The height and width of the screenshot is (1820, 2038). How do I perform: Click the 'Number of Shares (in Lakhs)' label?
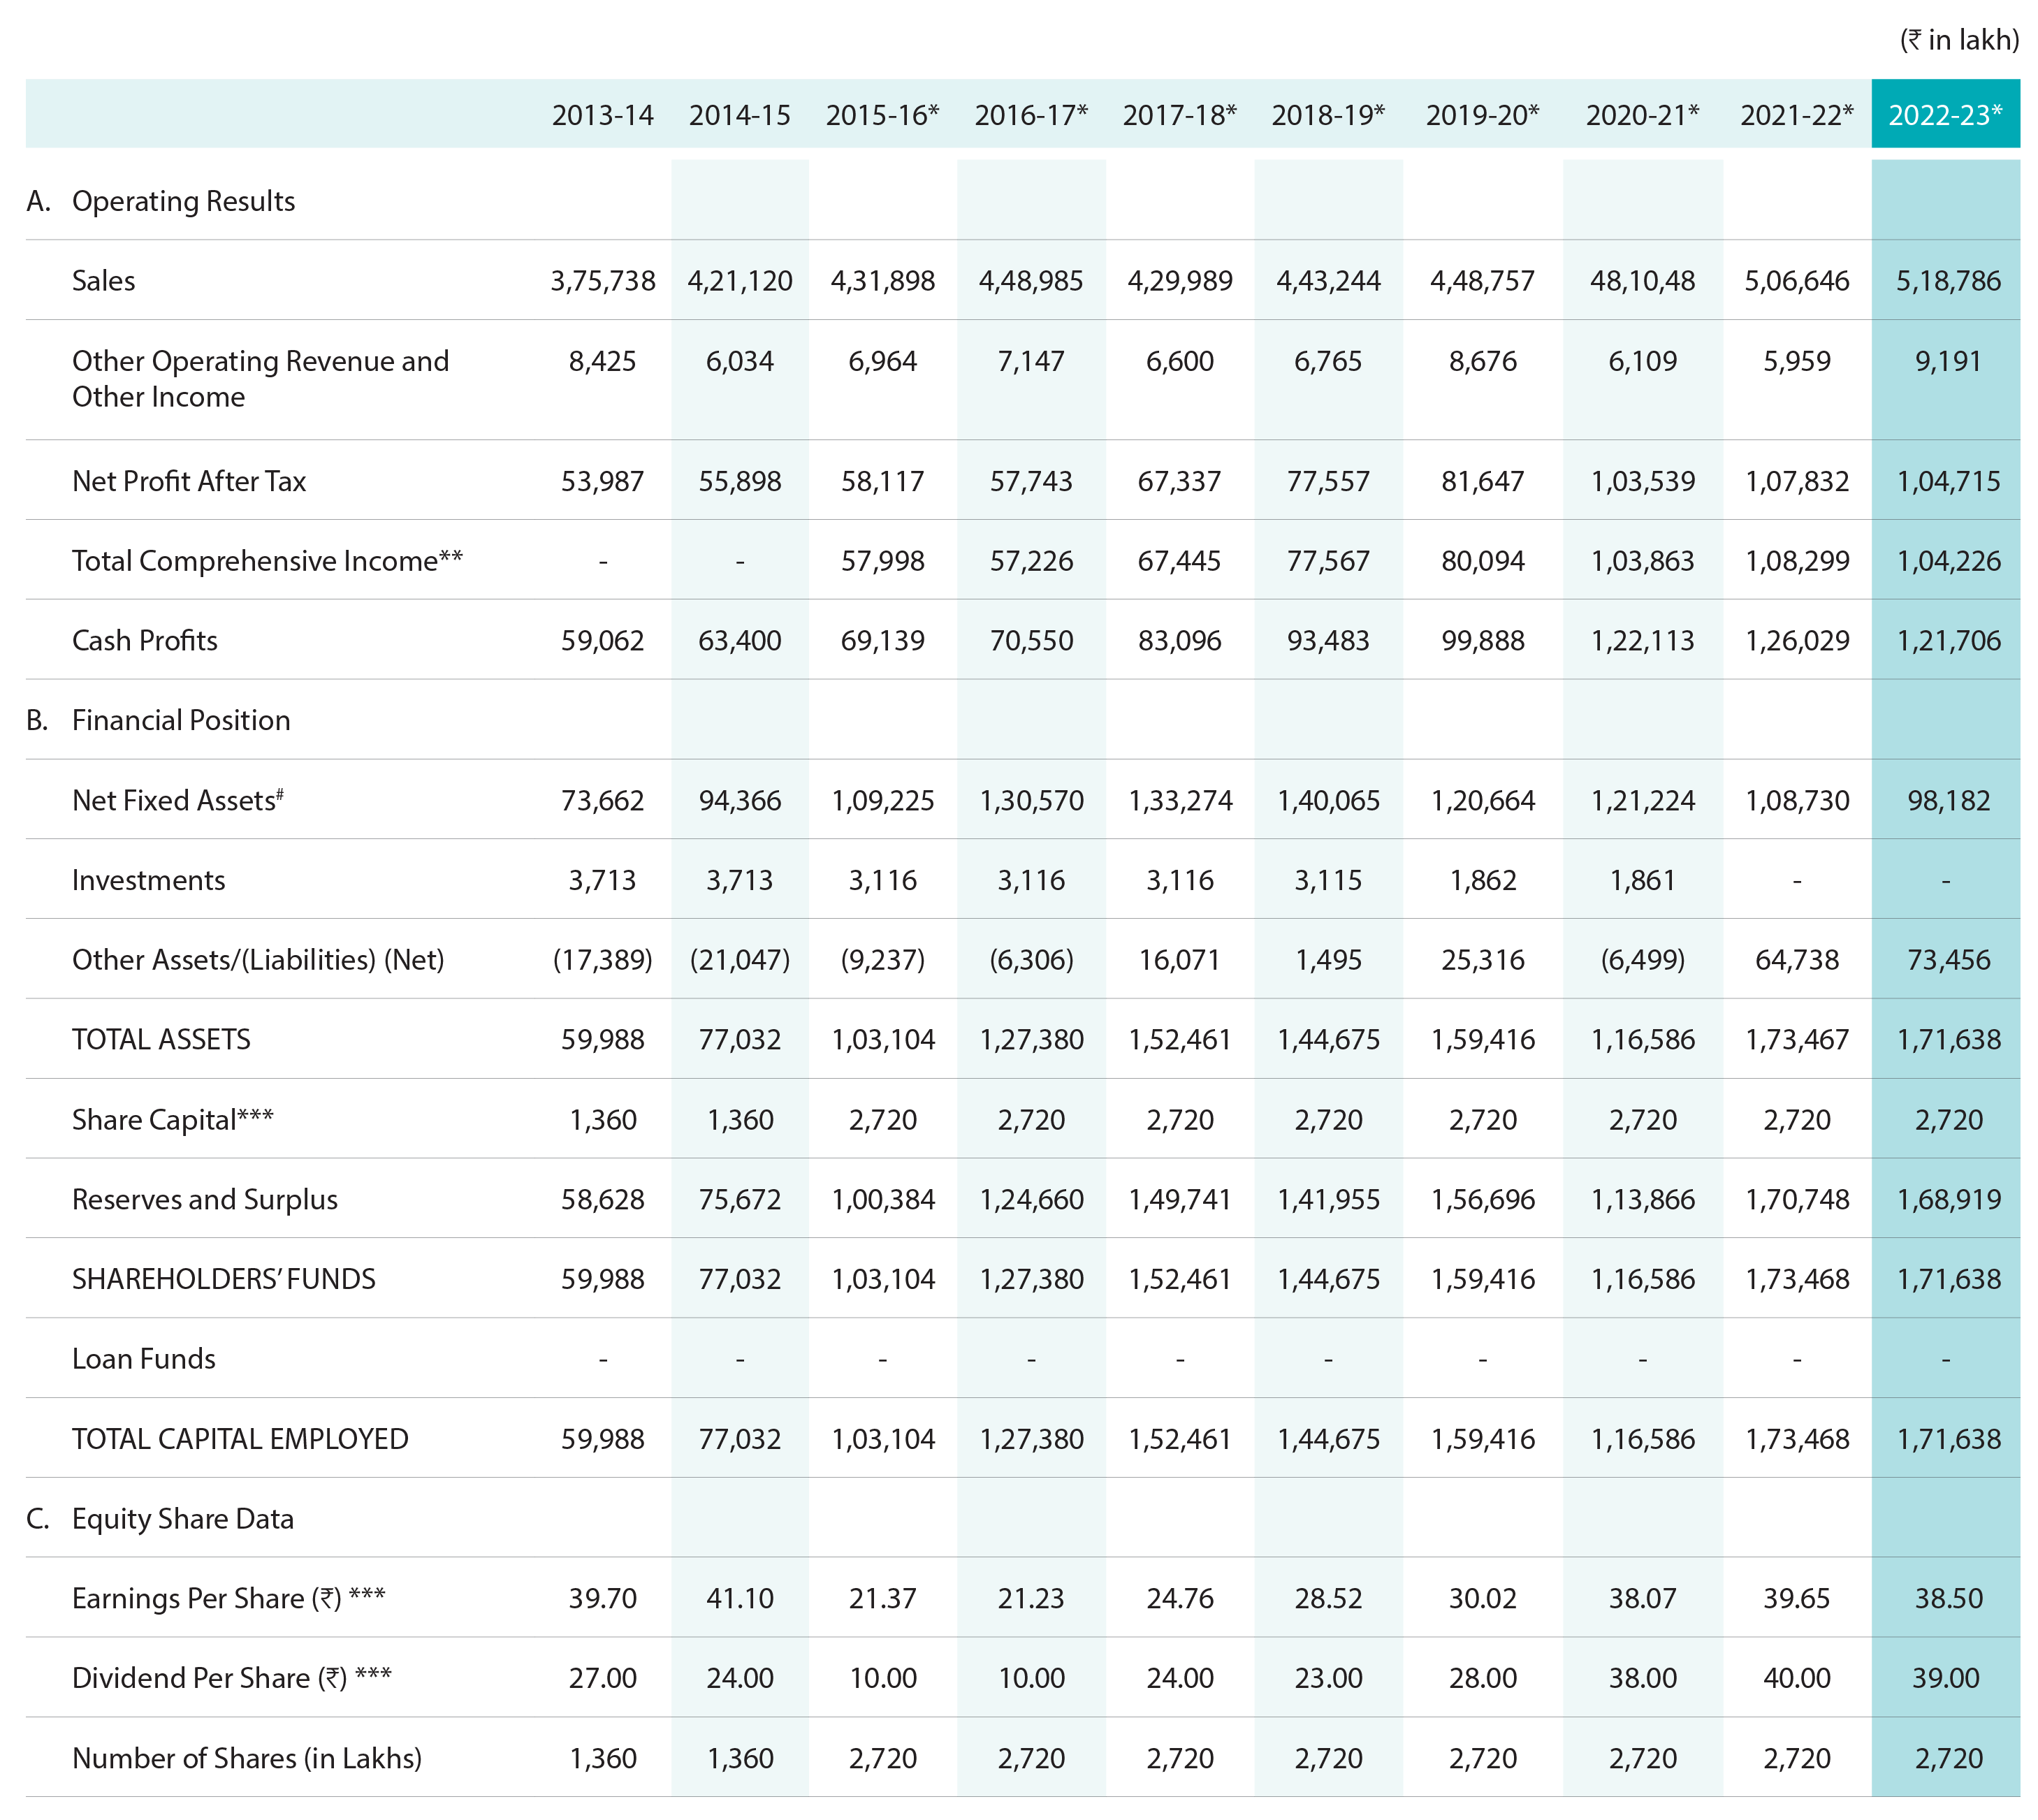coord(247,1758)
